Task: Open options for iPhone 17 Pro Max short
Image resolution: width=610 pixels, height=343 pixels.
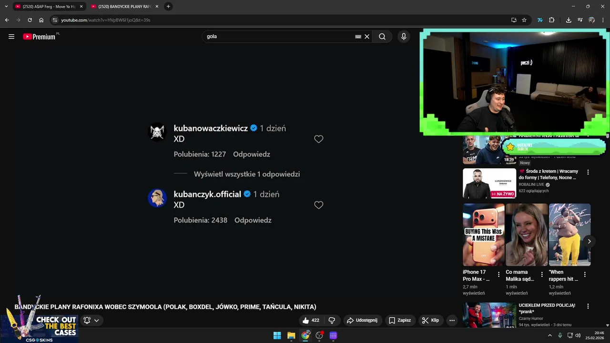Action: pos(499,274)
